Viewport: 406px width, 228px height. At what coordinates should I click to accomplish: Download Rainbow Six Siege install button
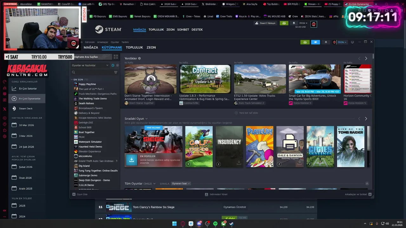tap(131, 160)
